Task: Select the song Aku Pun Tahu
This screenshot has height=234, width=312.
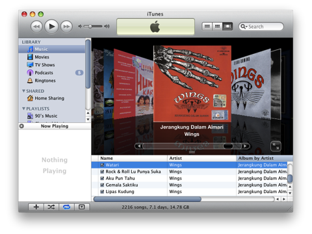Action: pos(120,178)
